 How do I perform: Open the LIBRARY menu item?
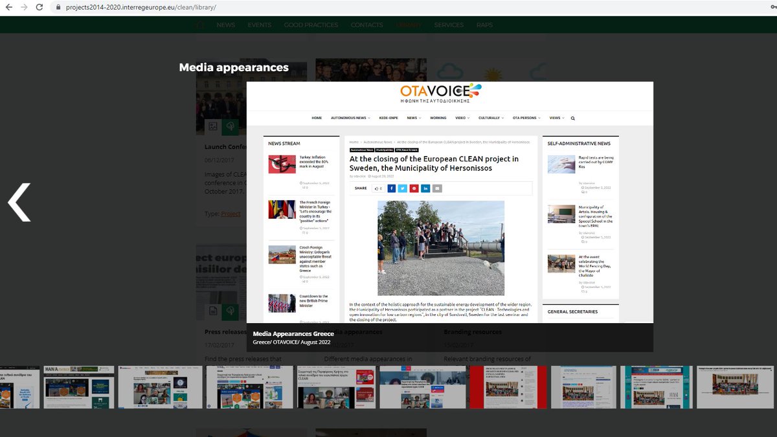coord(409,25)
